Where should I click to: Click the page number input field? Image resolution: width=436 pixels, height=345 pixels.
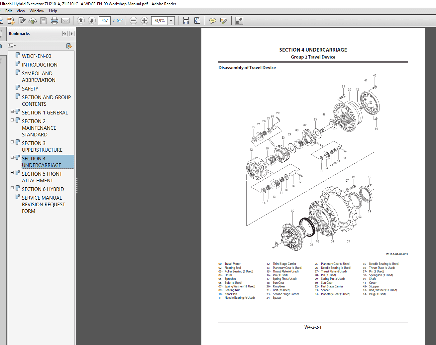pos(105,21)
